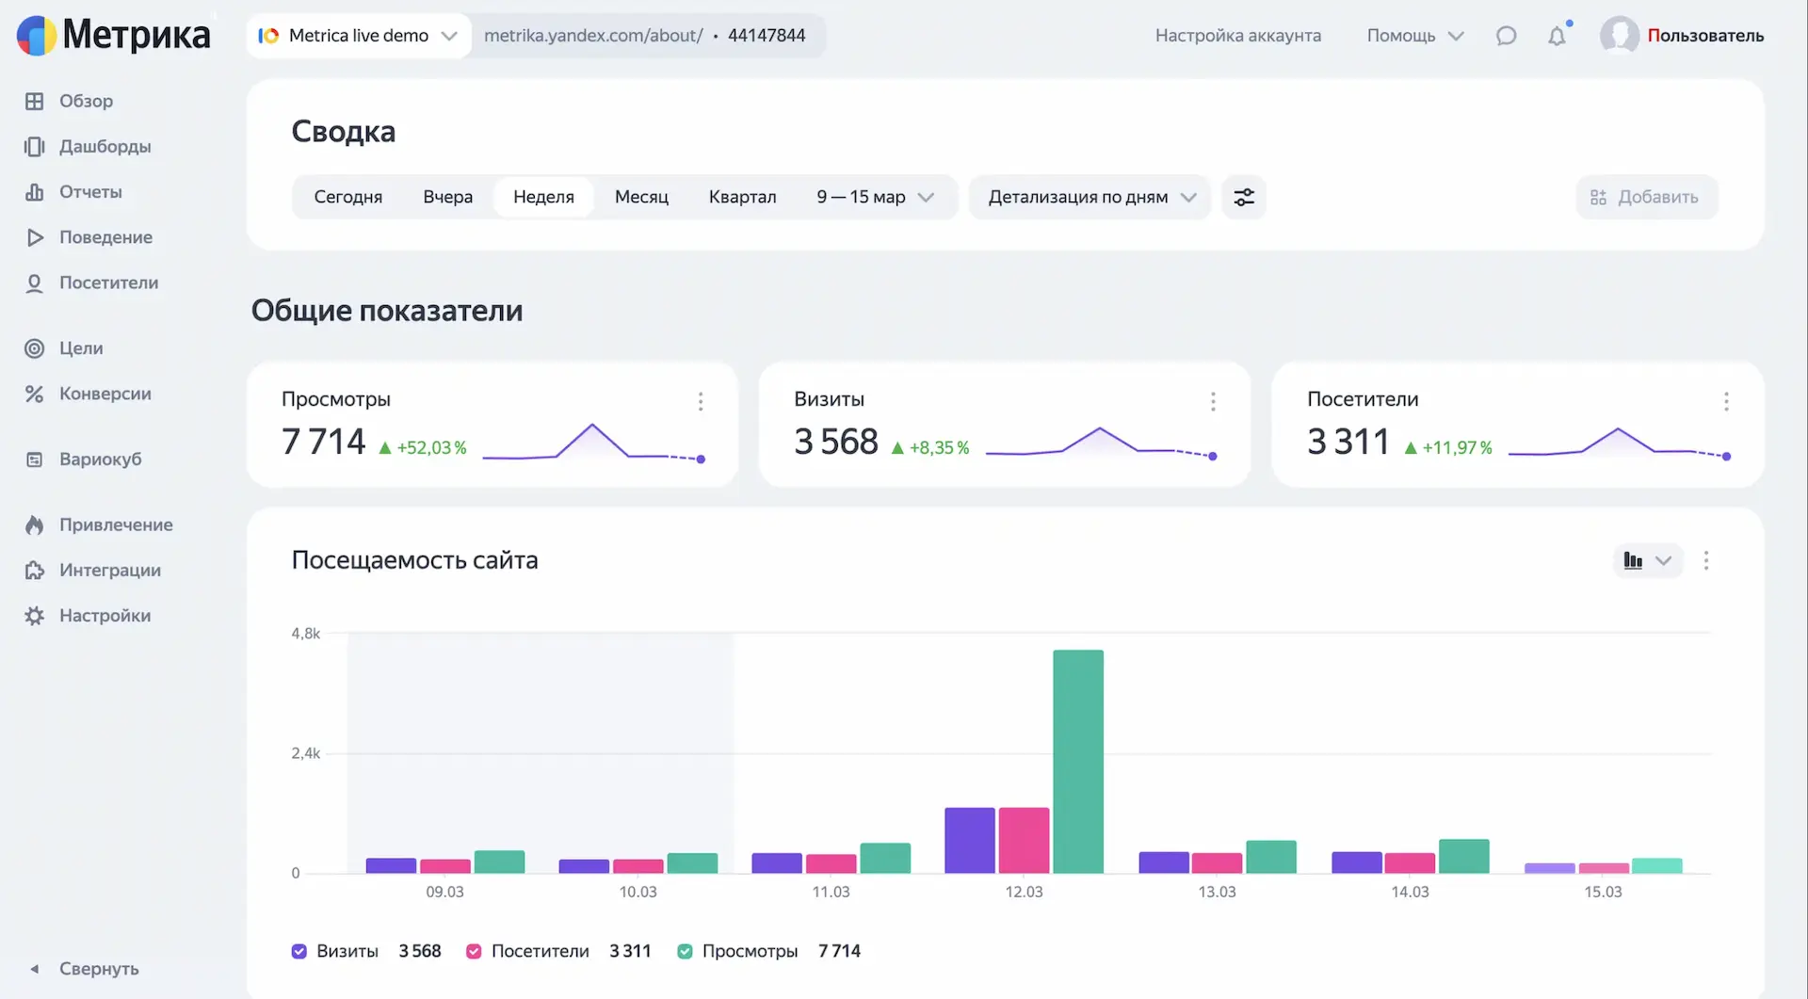Select the Месяц period tab
The image size is (1808, 999).
[641, 197]
